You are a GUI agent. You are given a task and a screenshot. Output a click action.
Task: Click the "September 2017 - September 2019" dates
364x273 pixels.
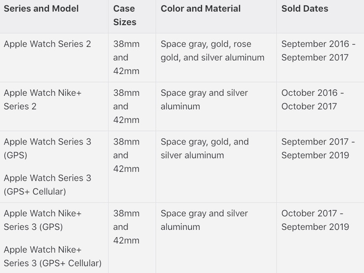tap(318, 148)
